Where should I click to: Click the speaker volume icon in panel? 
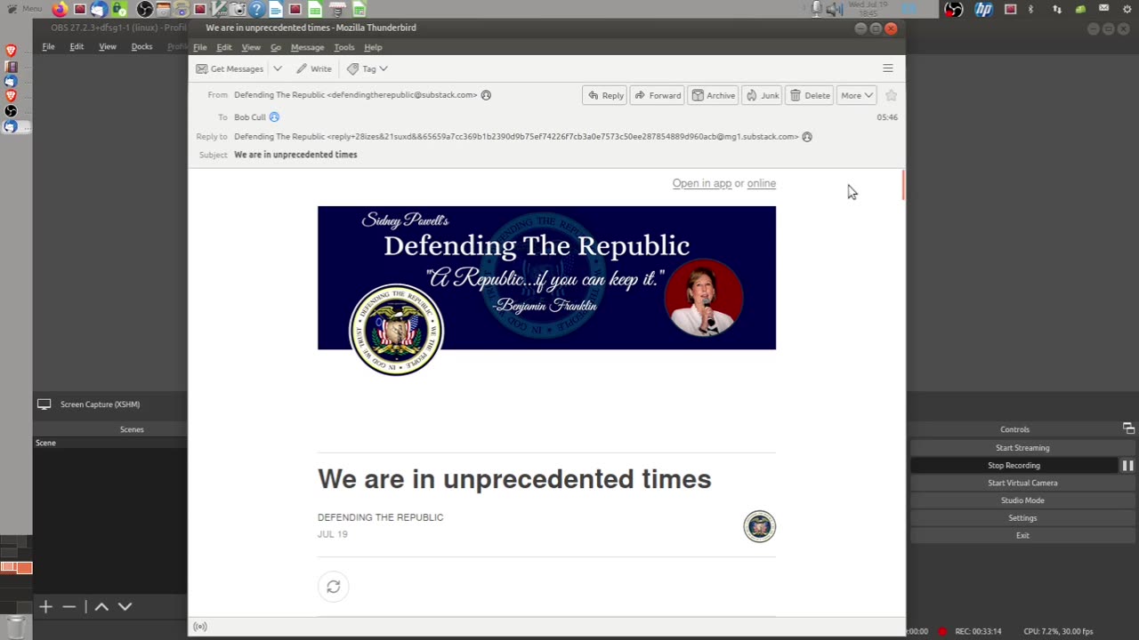click(x=834, y=9)
